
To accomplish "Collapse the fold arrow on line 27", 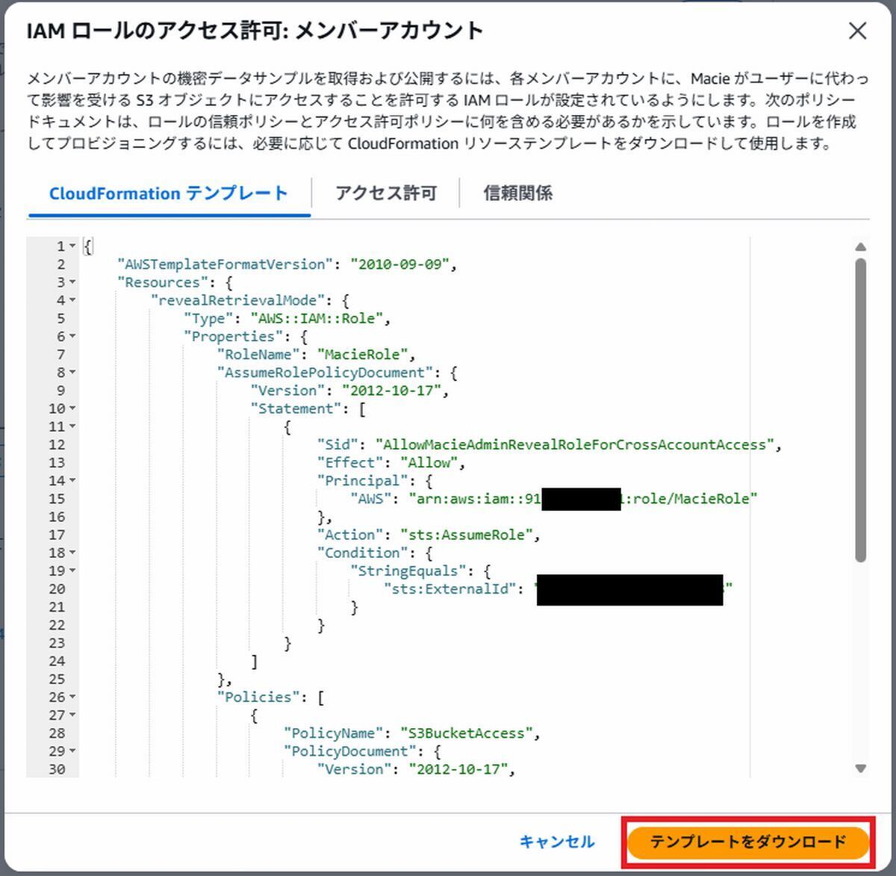I will click(x=72, y=715).
